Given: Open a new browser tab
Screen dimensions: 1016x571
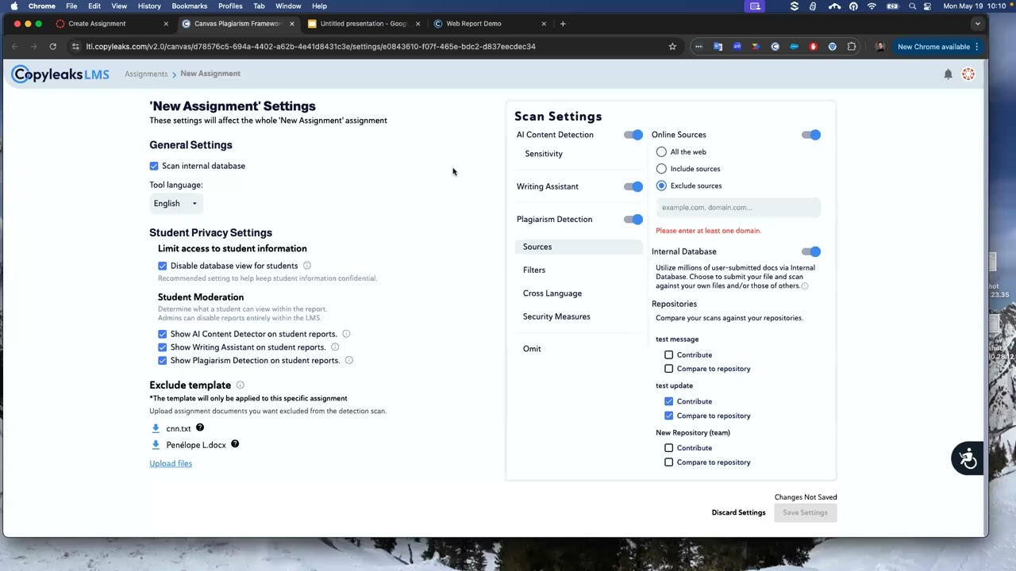Looking at the screenshot, I should pyautogui.click(x=563, y=24).
